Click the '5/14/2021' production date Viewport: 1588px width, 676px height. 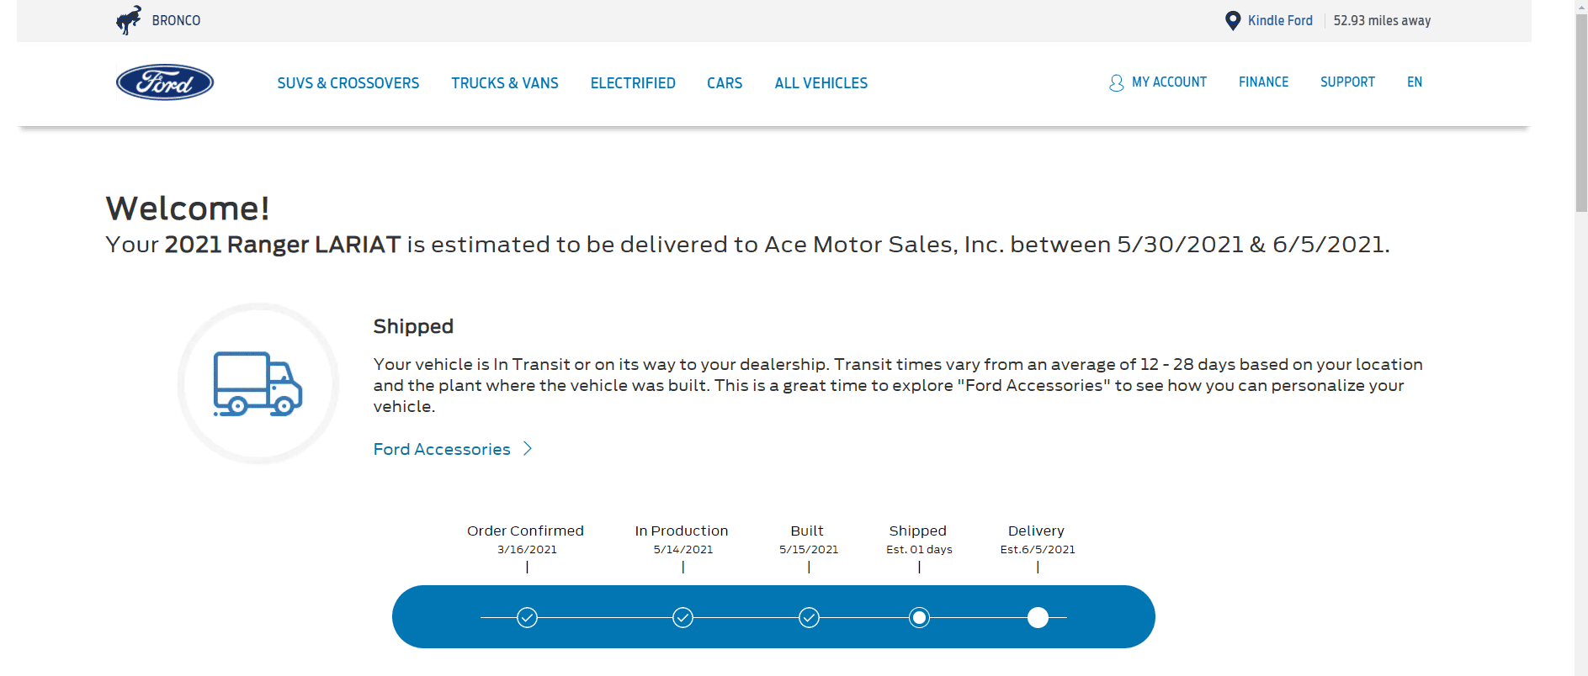[683, 550]
